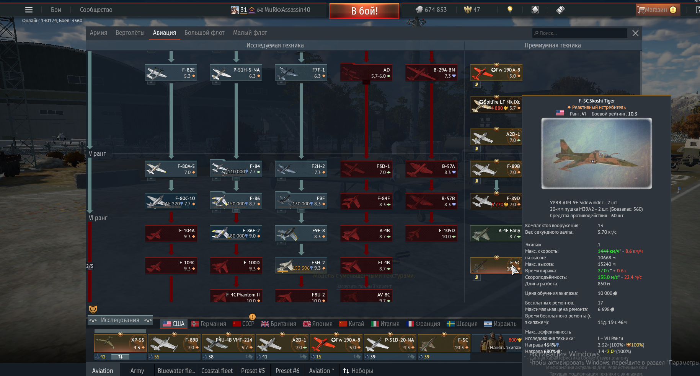Expand the F-86 aircraft group

[x=236, y=201]
